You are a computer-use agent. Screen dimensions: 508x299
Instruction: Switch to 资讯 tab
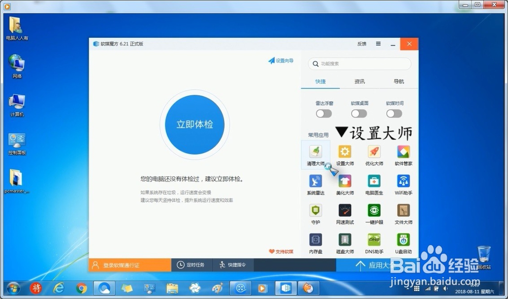[x=360, y=81]
